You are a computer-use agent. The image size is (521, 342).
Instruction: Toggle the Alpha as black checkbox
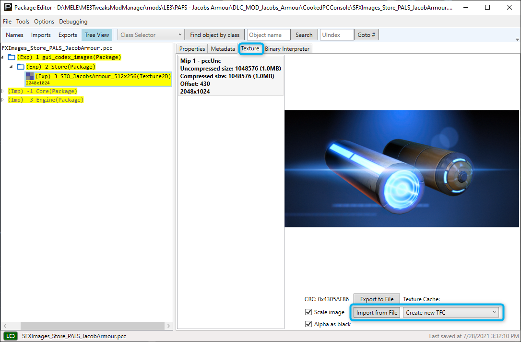[x=308, y=324]
